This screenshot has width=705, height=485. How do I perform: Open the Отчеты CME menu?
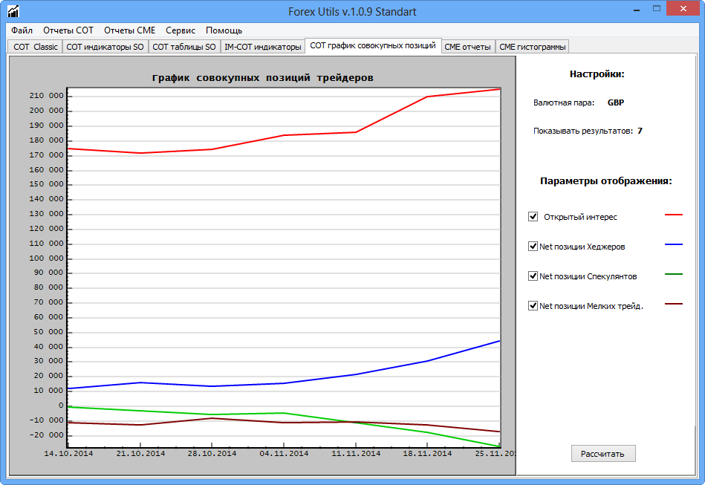[129, 30]
